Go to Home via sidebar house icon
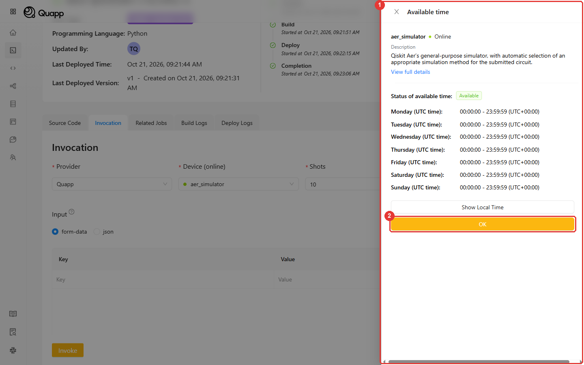This screenshot has width=584, height=365. 13,32
